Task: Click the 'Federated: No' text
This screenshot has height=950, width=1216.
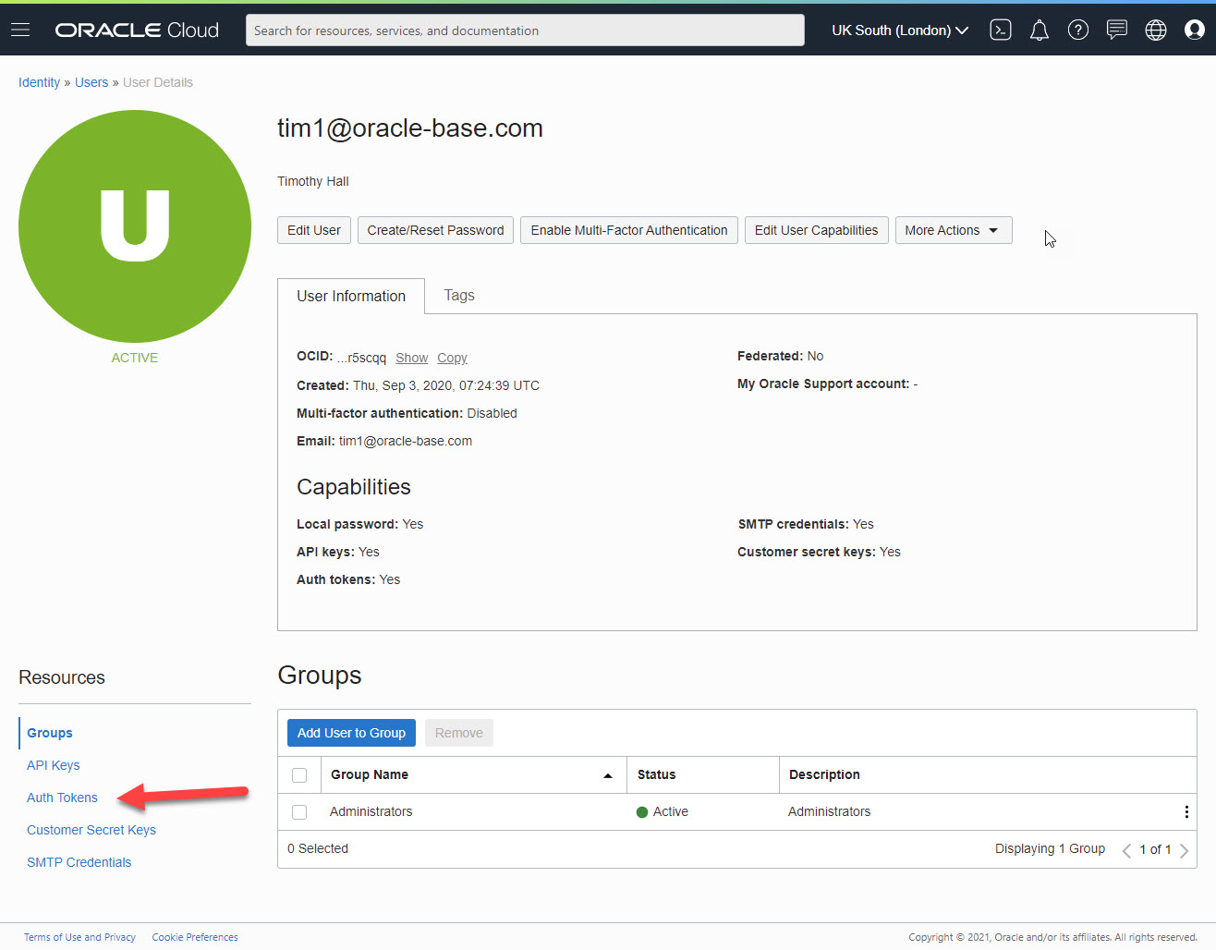Action: [780, 356]
